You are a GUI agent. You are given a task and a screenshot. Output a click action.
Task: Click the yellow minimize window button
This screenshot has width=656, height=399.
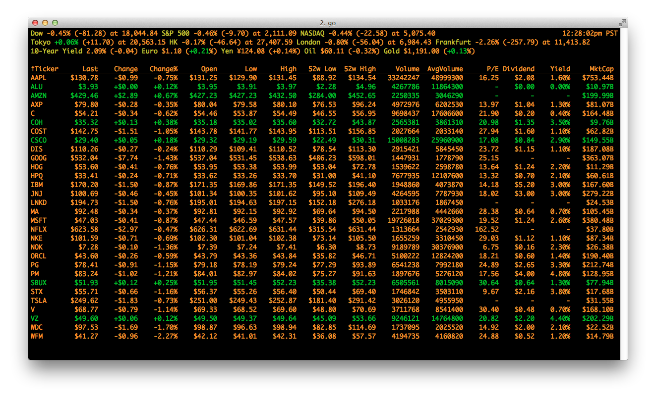click(x=45, y=23)
